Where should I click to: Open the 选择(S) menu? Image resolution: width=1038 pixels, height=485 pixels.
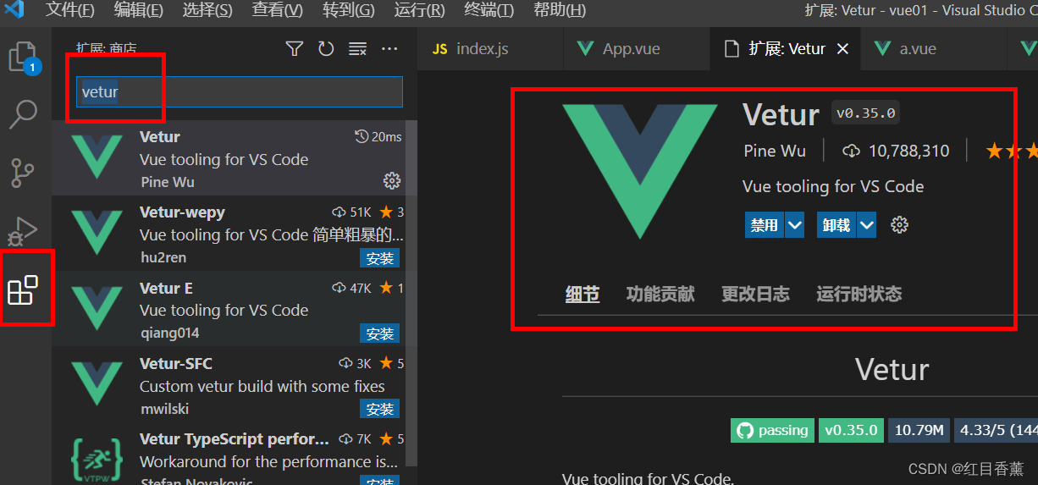[207, 10]
